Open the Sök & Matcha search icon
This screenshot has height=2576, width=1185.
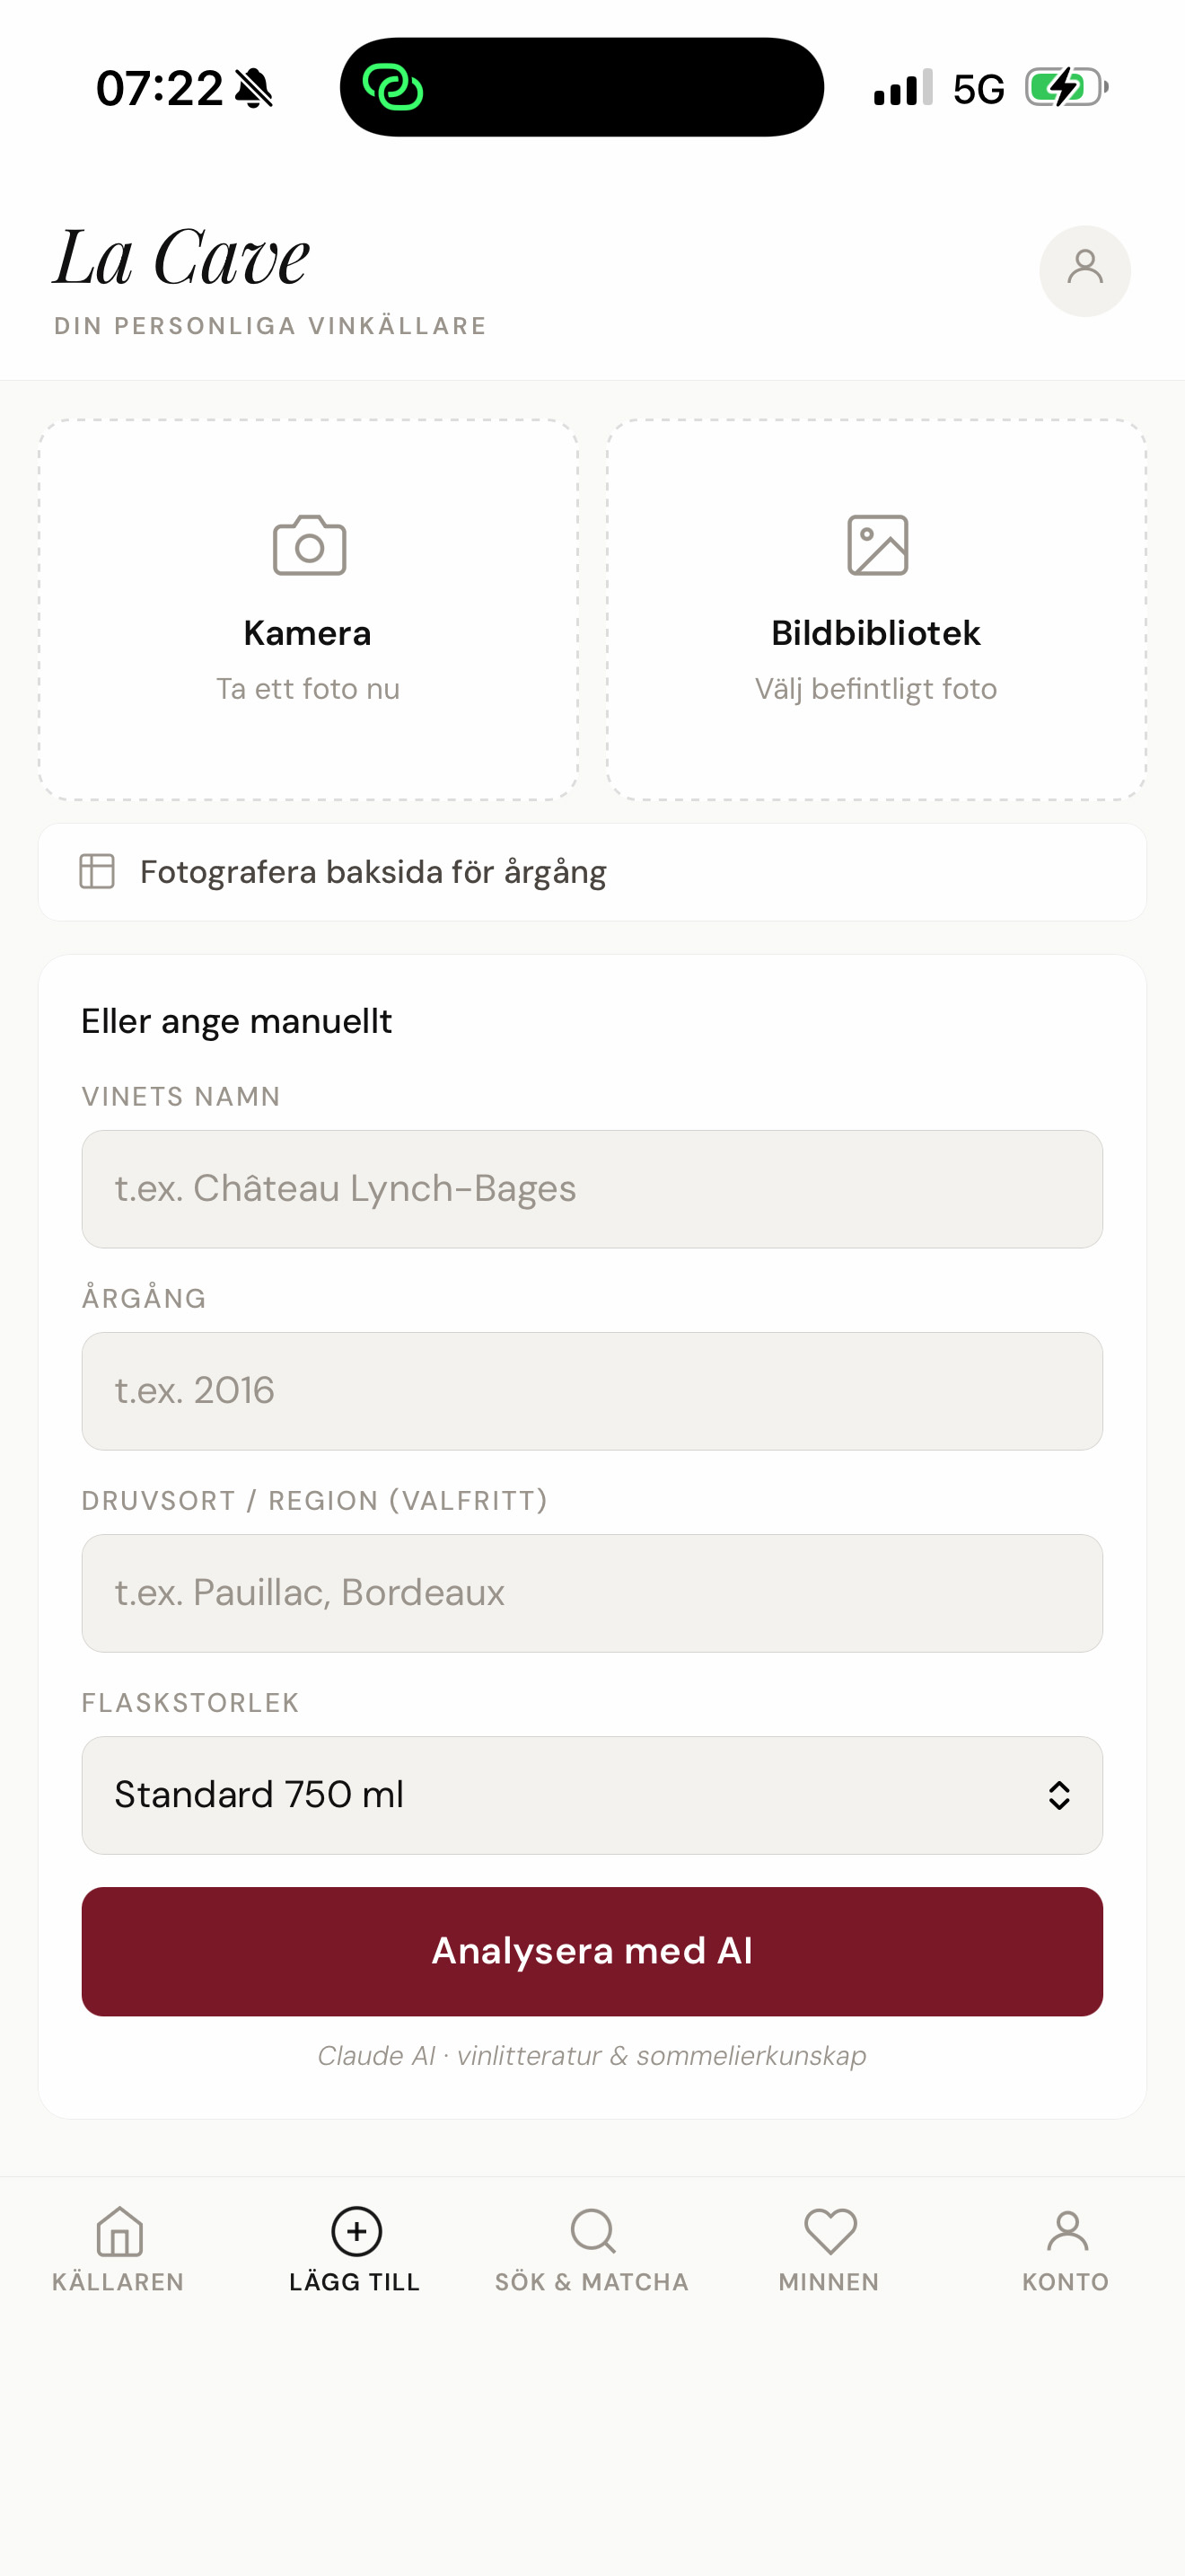tap(592, 2231)
